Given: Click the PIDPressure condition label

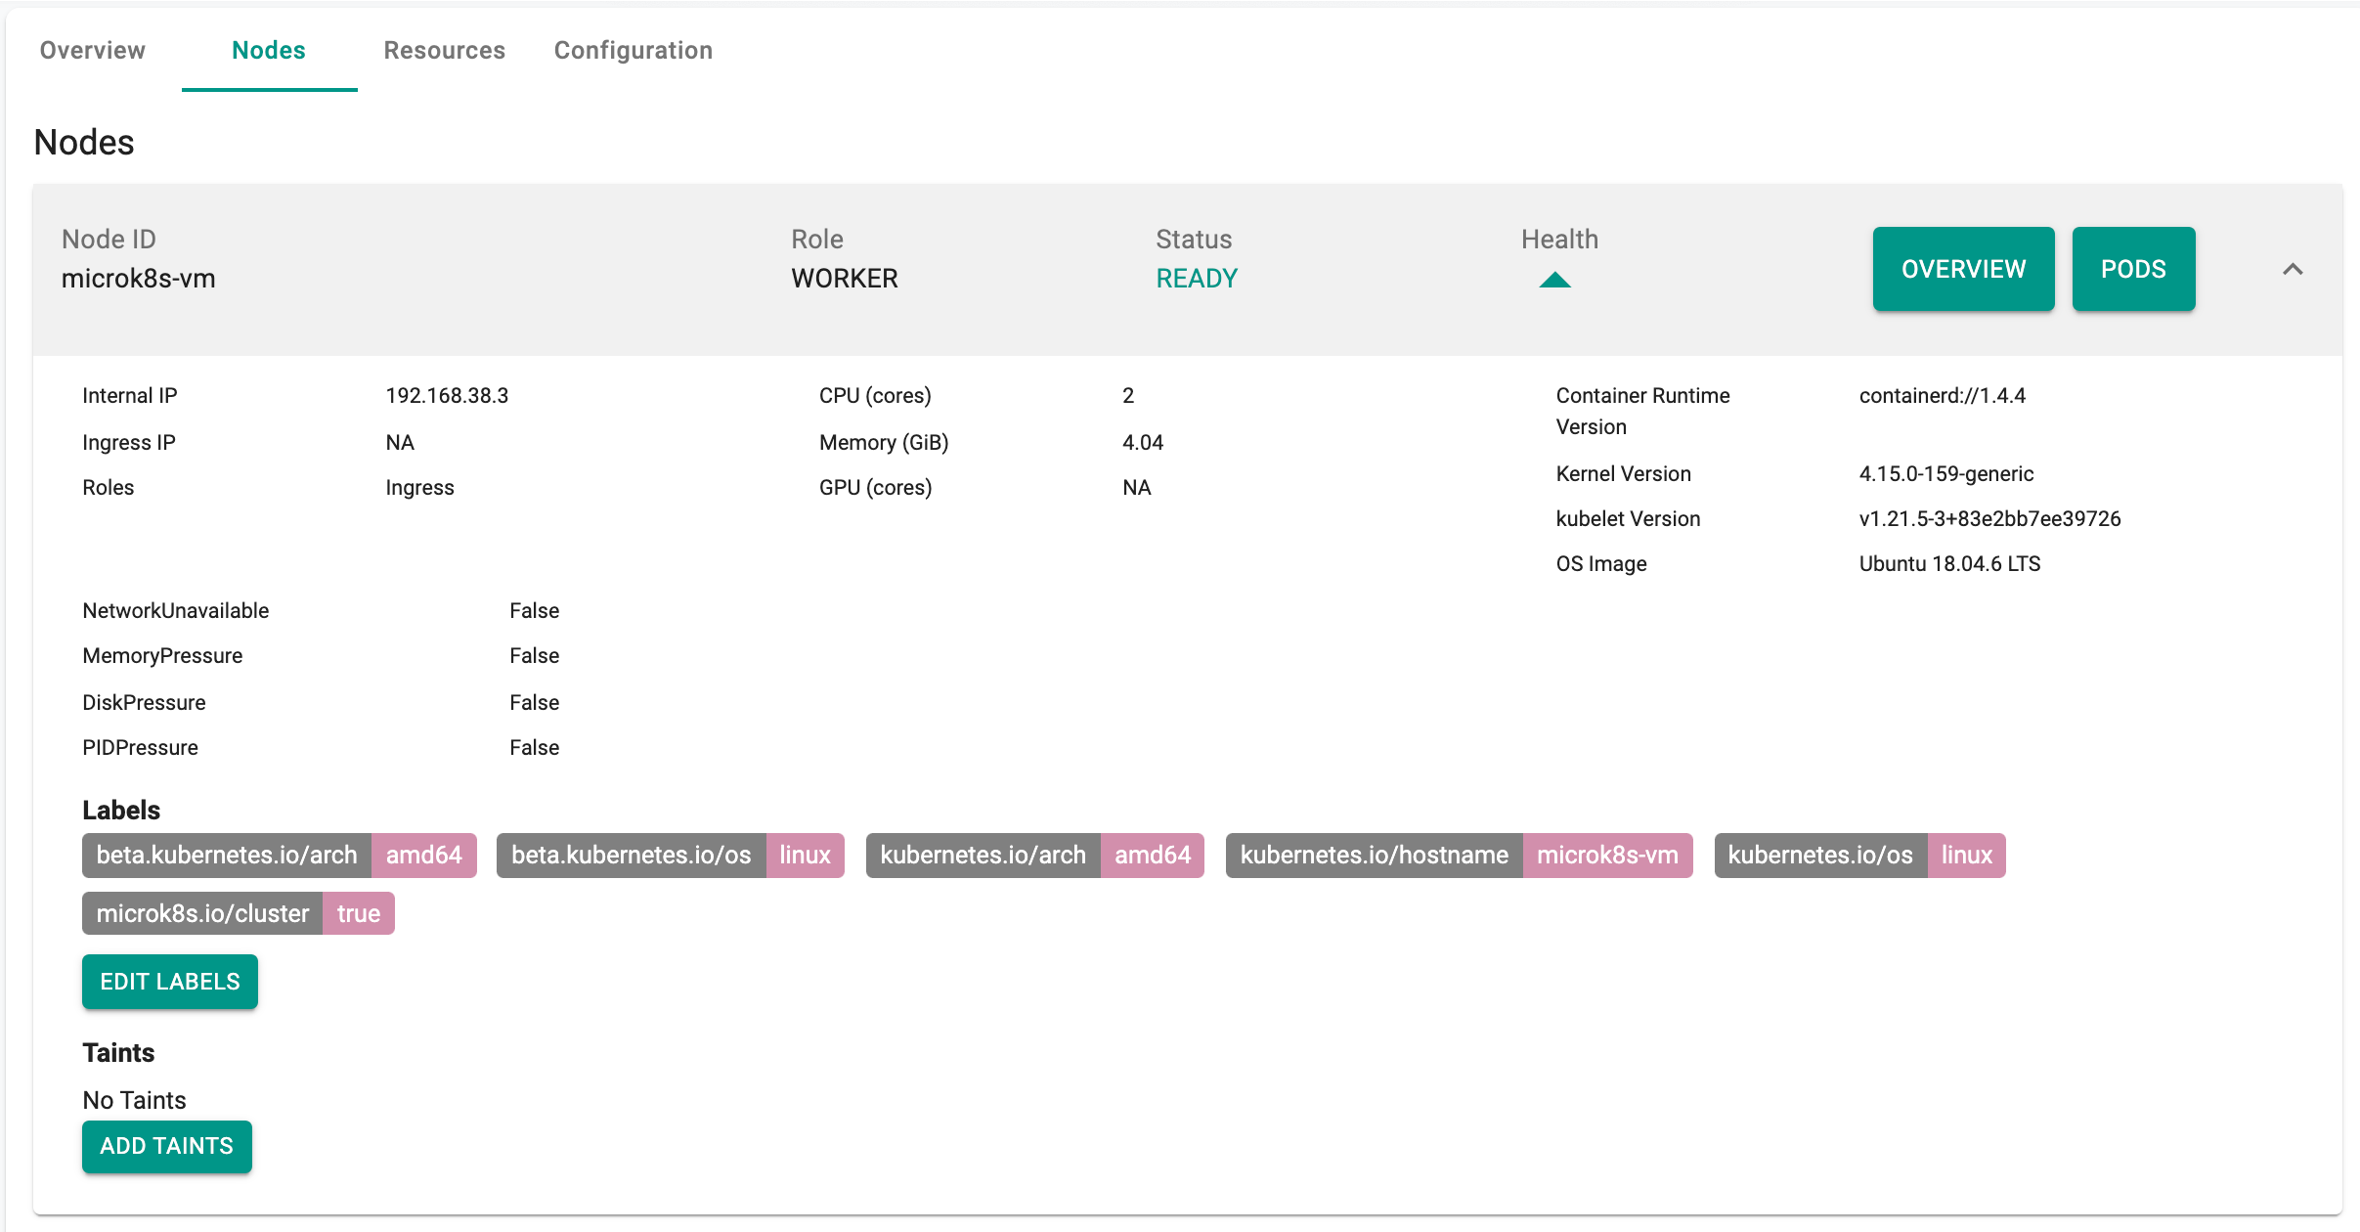Looking at the screenshot, I should [140, 747].
